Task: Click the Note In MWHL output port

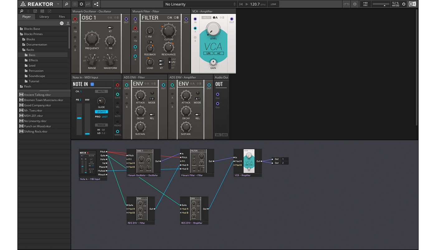Action: [117, 132]
